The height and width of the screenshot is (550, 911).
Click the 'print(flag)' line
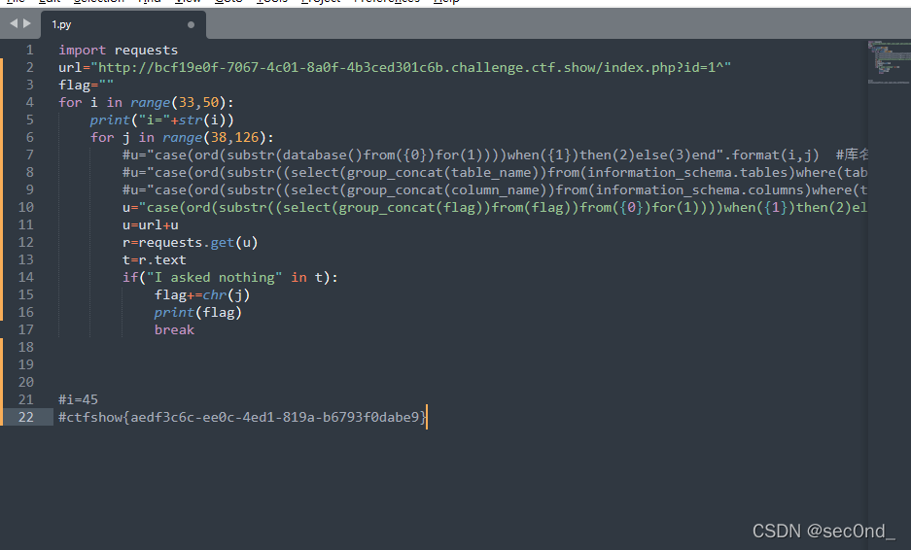[197, 313]
